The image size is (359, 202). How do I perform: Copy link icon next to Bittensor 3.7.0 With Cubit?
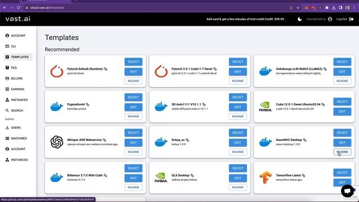click(x=105, y=176)
